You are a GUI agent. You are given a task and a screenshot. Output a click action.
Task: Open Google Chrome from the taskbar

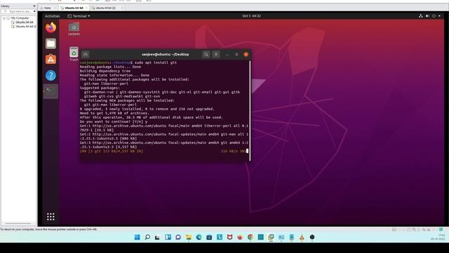(250, 237)
